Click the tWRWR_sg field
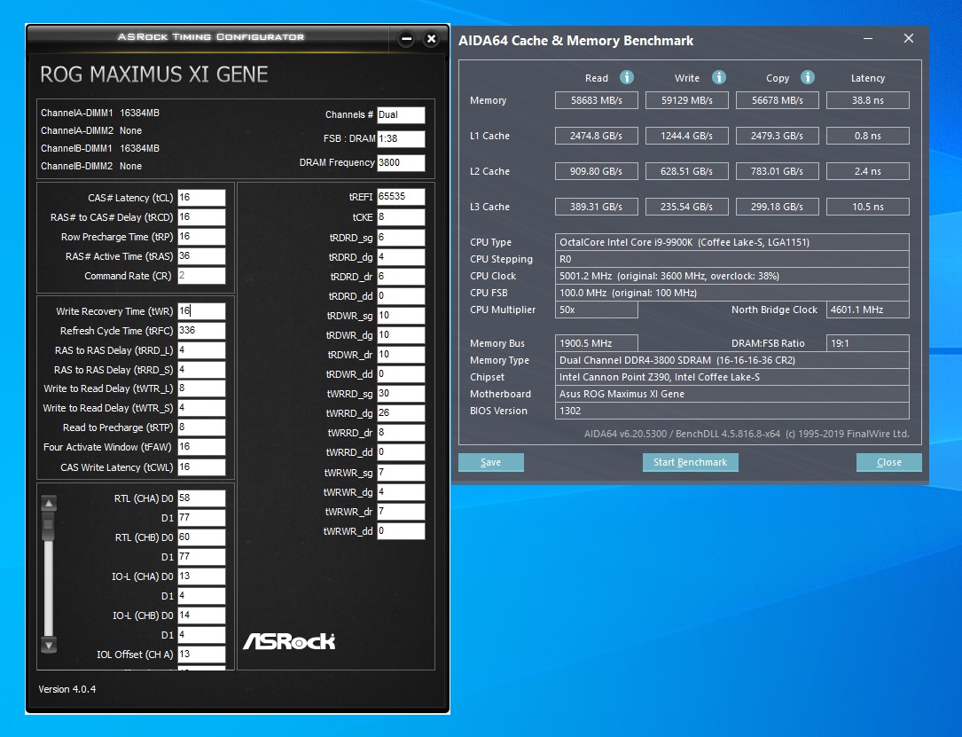Image resolution: width=962 pixels, height=737 pixels. point(401,473)
